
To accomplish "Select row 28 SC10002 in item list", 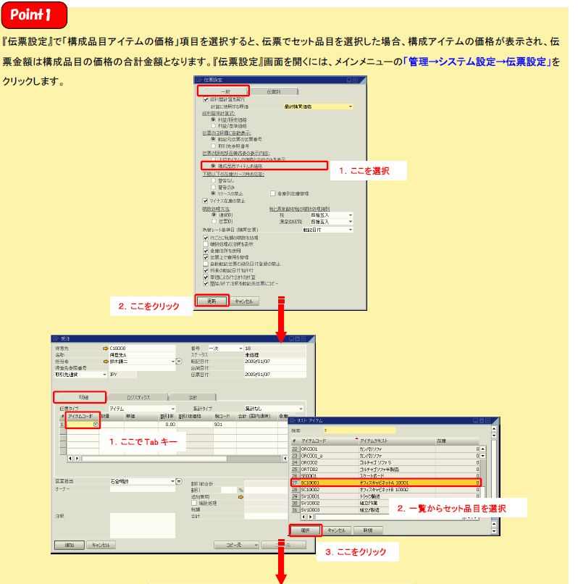I will tap(385, 489).
